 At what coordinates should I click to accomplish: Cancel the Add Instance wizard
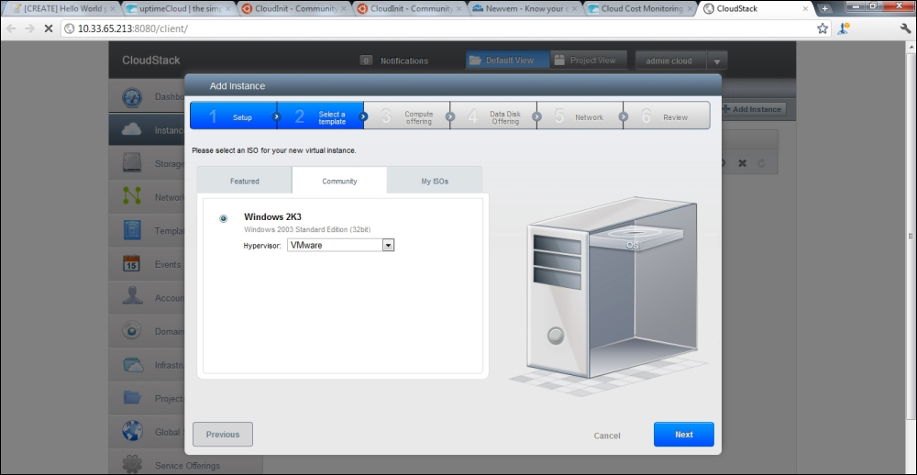tap(607, 436)
